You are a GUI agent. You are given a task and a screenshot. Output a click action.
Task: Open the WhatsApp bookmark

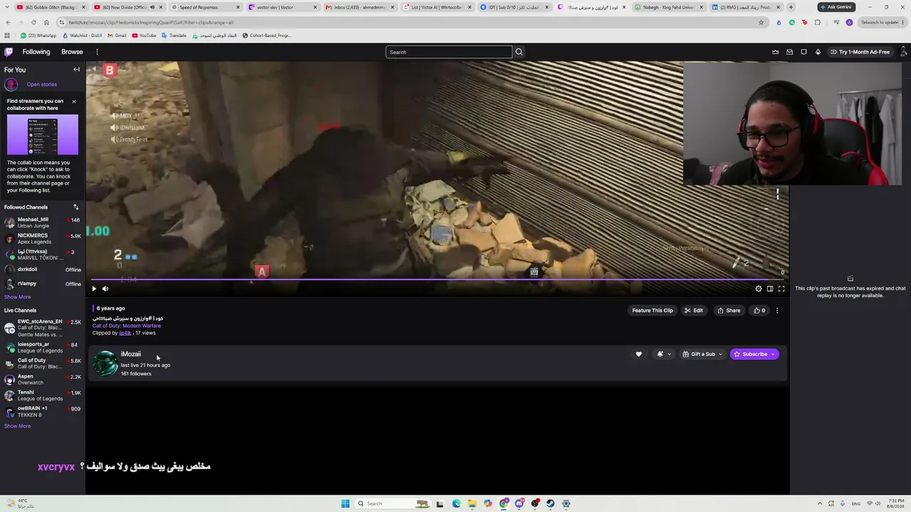click(x=38, y=36)
